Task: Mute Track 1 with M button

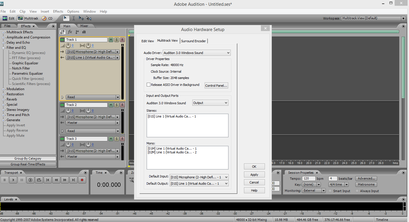Action: (111, 40)
